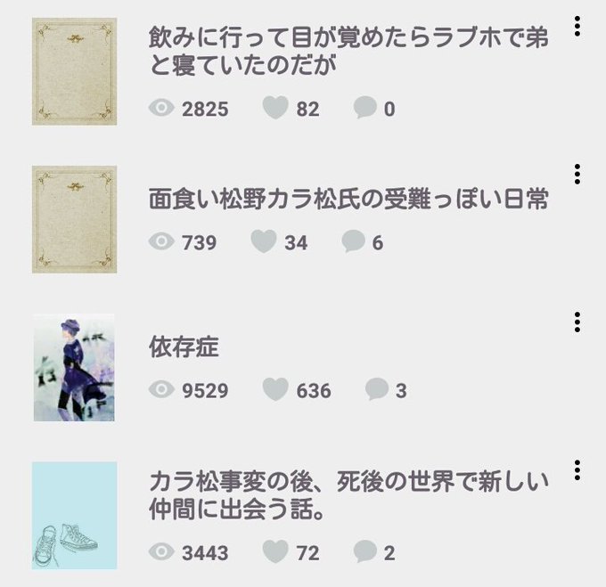Tap the comment bubble showing 0 comments

point(364,108)
